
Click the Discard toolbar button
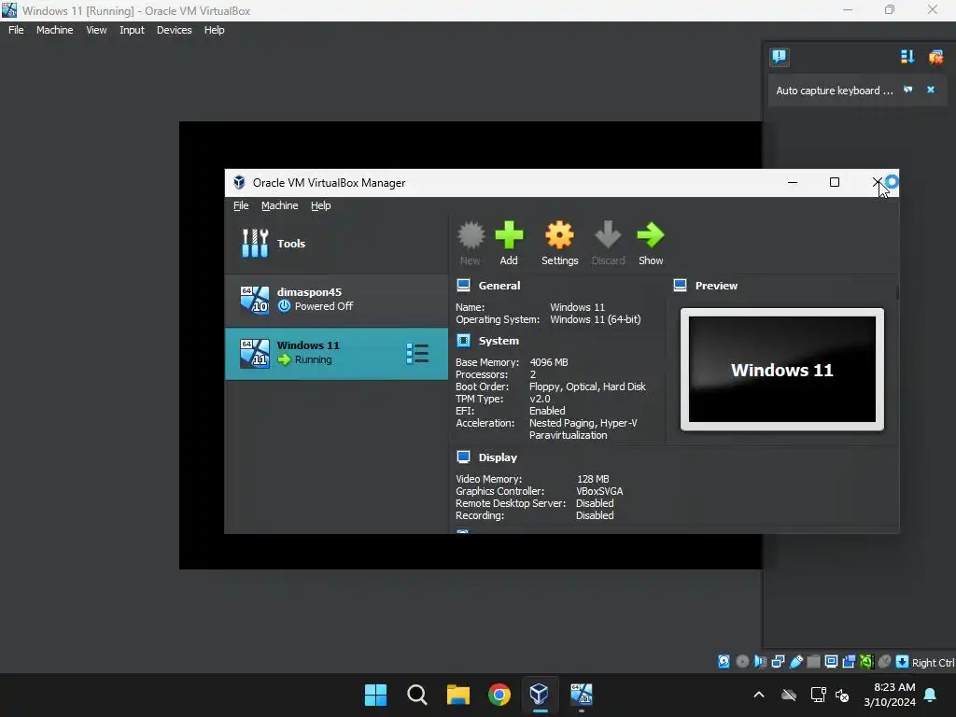point(608,244)
